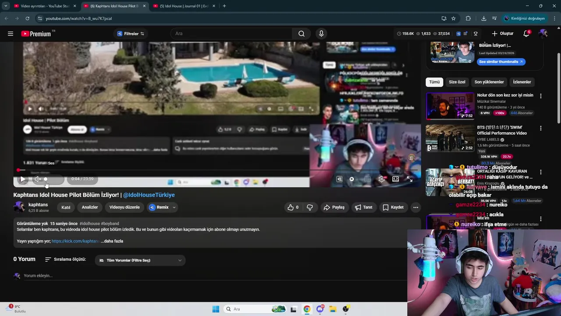Open the Nolur dön son kez sor thumbnail
The width and height of the screenshot is (561, 316).
(x=450, y=106)
